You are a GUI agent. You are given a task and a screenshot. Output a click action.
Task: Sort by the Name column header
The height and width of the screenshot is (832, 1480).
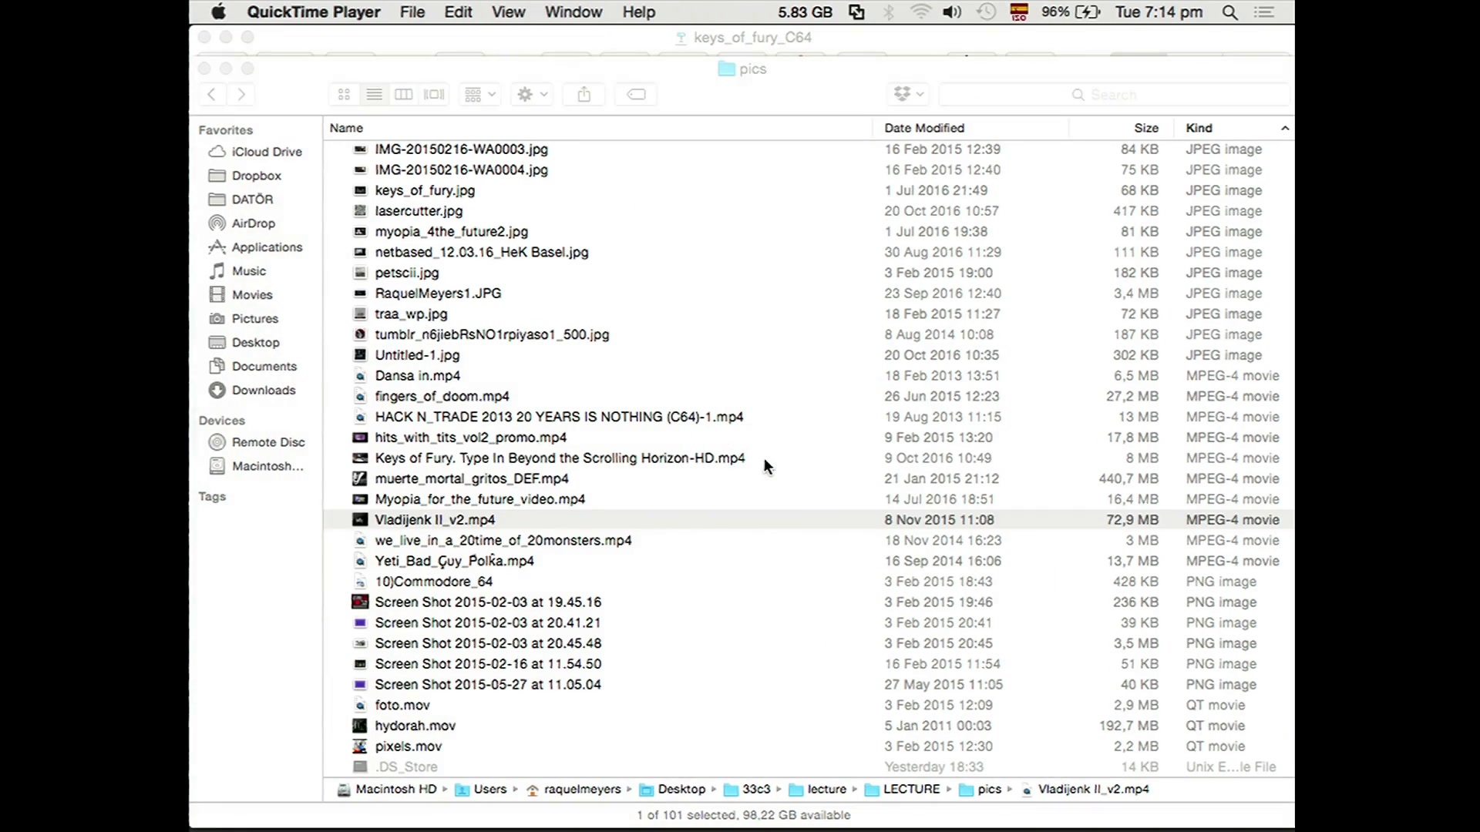coord(346,128)
